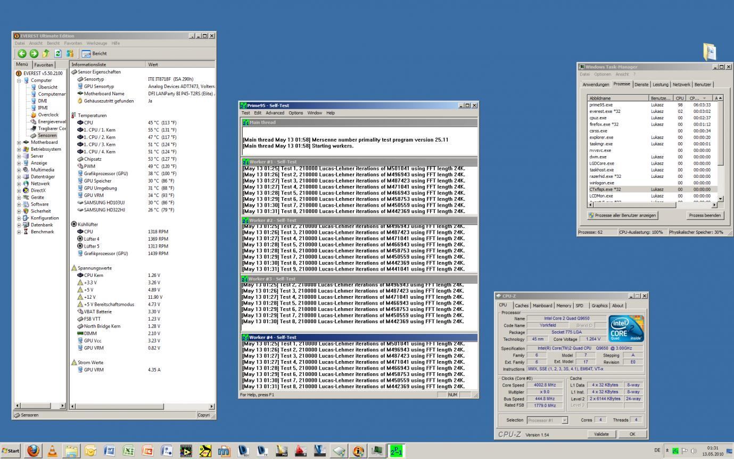Show hidden system tray icons arrow
The width and height of the screenshot is (734, 459).
tap(667, 451)
